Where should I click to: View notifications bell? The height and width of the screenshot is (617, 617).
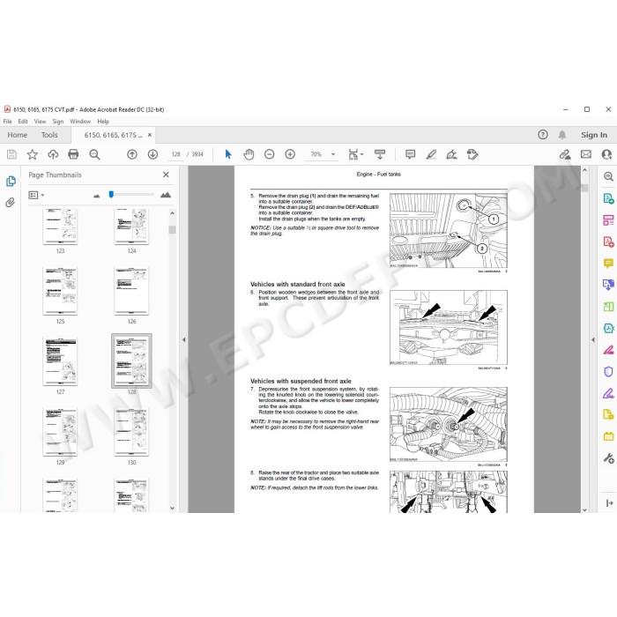coord(562,135)
